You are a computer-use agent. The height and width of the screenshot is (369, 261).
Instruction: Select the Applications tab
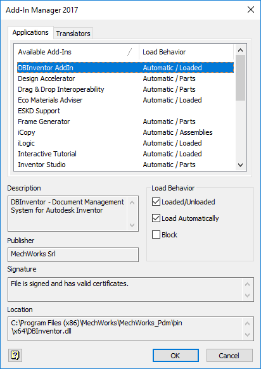(x=30, y=32)
